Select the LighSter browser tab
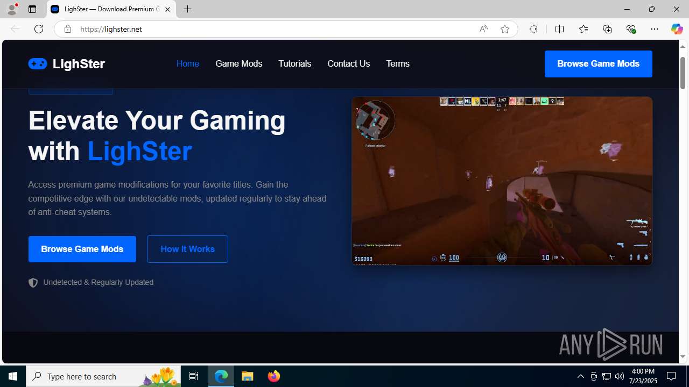The image size is (689, 387). tap(111, 9)
